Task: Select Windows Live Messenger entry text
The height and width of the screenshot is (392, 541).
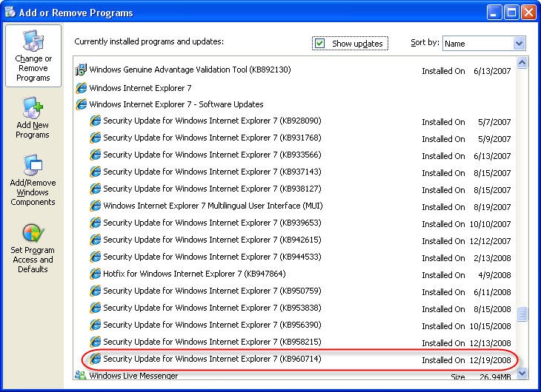Action: click(133, 376)
